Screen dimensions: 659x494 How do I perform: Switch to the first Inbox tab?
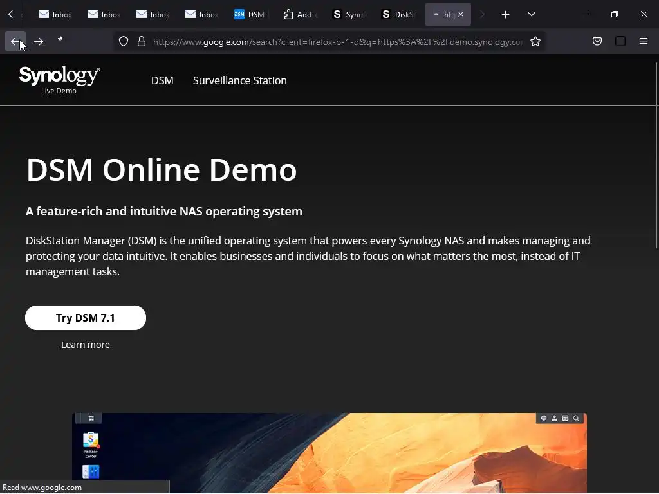tap(55, 14)
